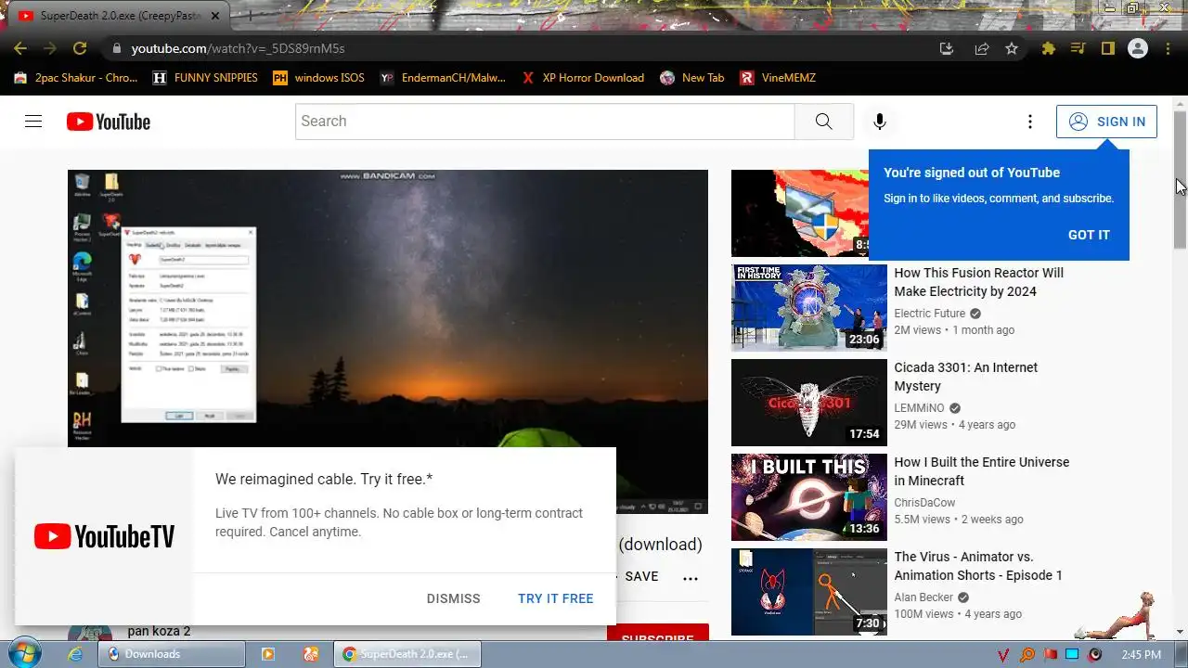1188x668 pixels.
Task: Click the browser address bar URL
Action: coord(238,48)
